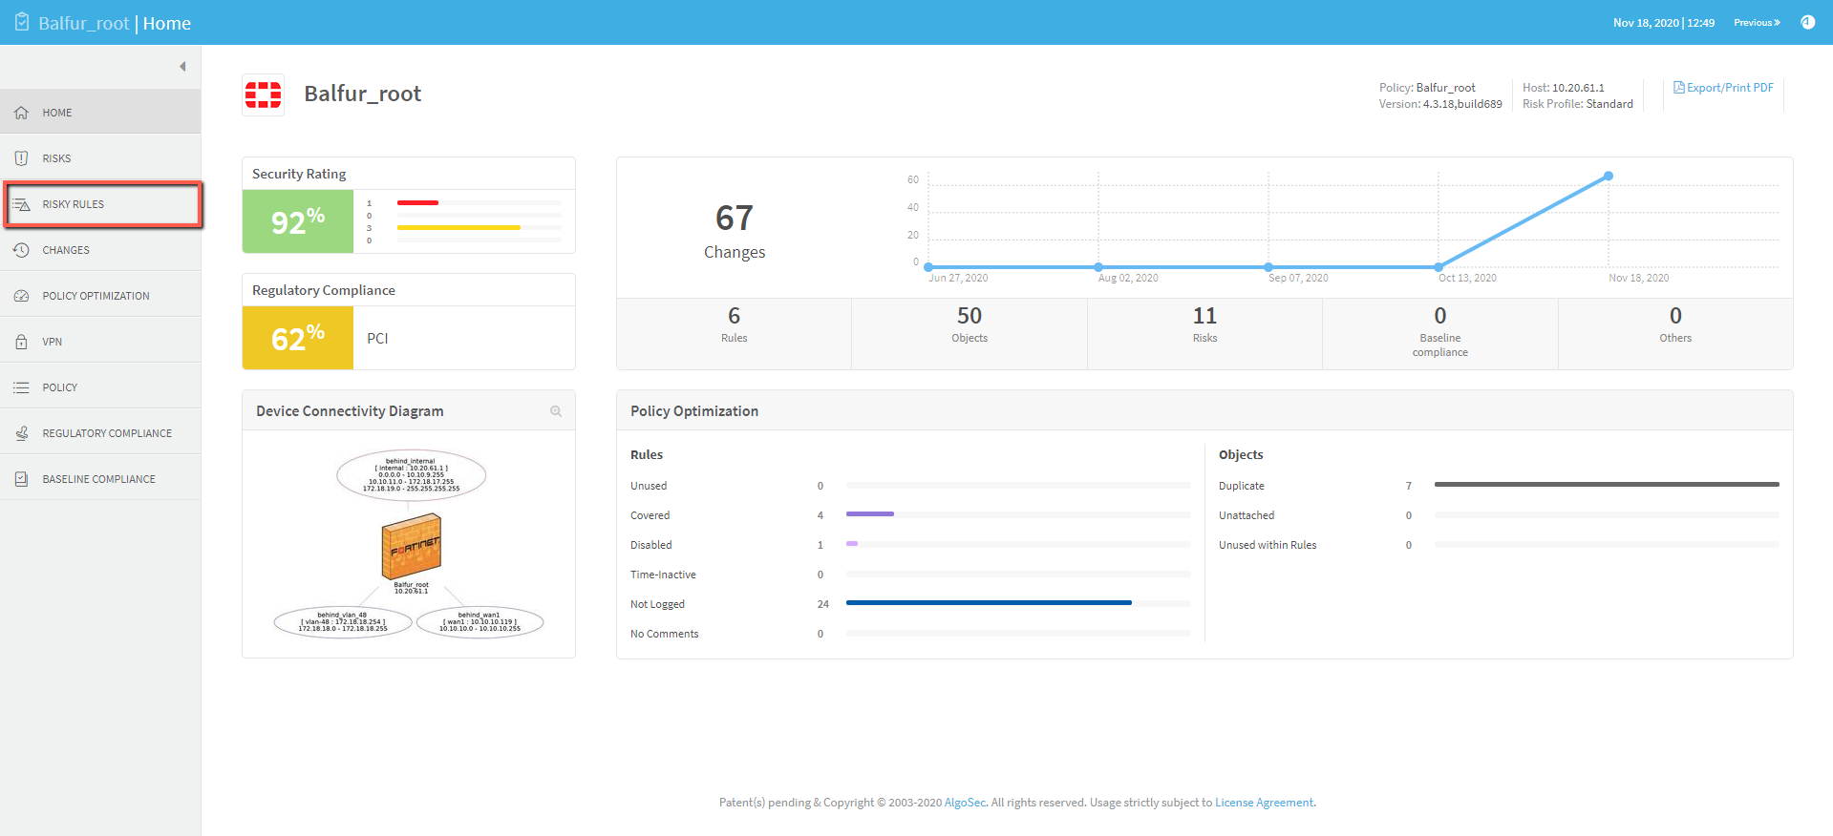Collapse the left sidebar with the arrow

point(182,67)
